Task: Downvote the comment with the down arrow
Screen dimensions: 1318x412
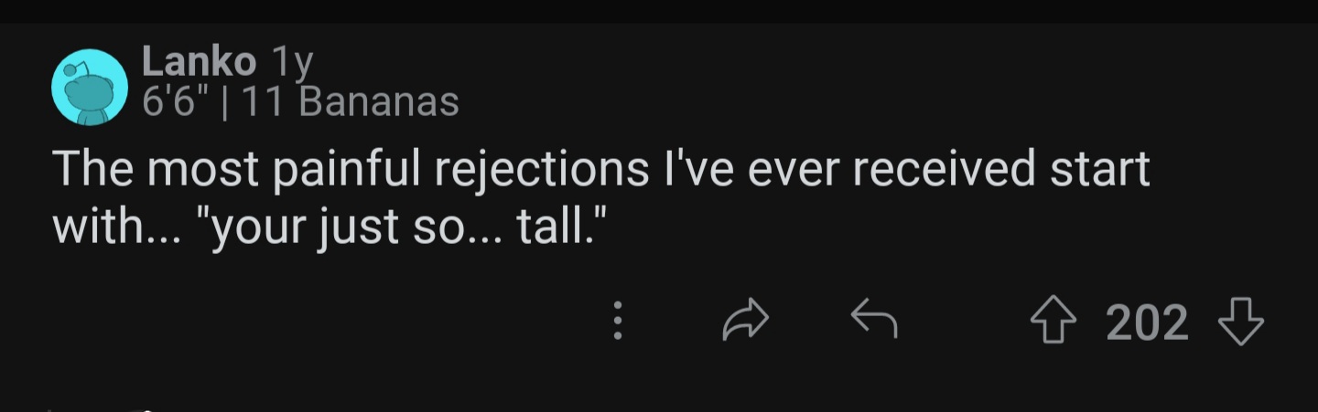Action: pos(1241,322)
